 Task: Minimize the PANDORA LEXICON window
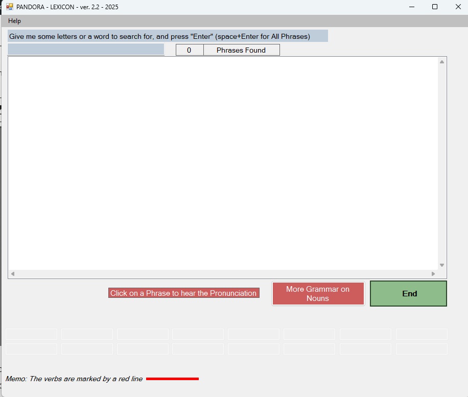pyautogui.click(x=411, y=7)
